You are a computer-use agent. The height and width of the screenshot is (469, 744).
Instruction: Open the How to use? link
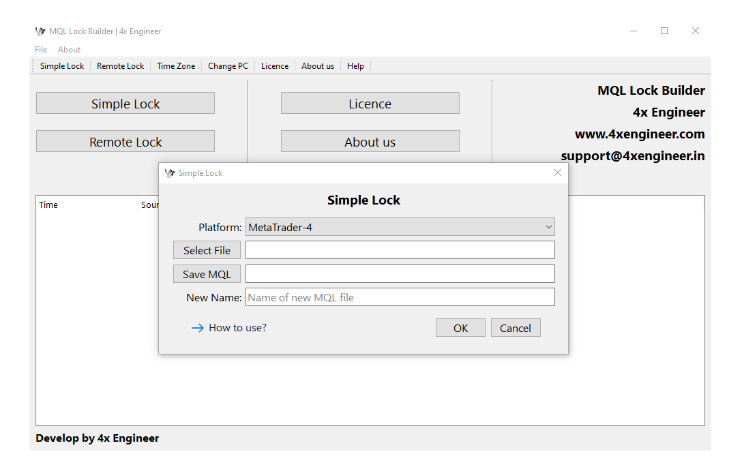(x=228, y=328)
